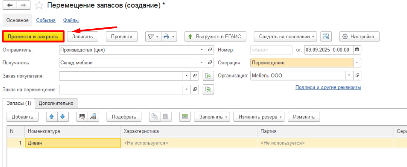Open Создать на основании menu

pos(286,37)
